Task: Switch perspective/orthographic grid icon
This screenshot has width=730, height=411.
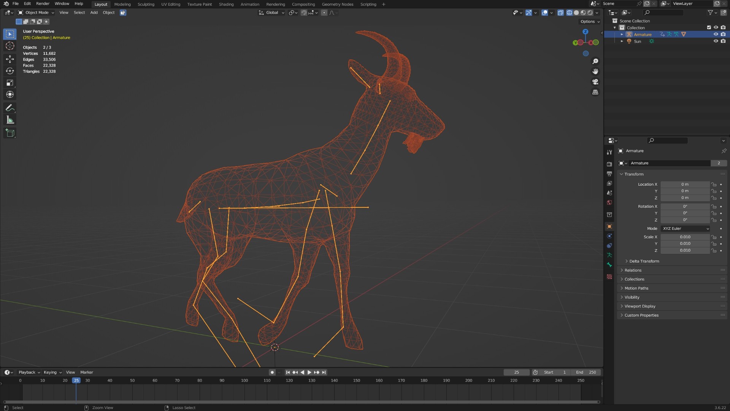Action: 595,92
